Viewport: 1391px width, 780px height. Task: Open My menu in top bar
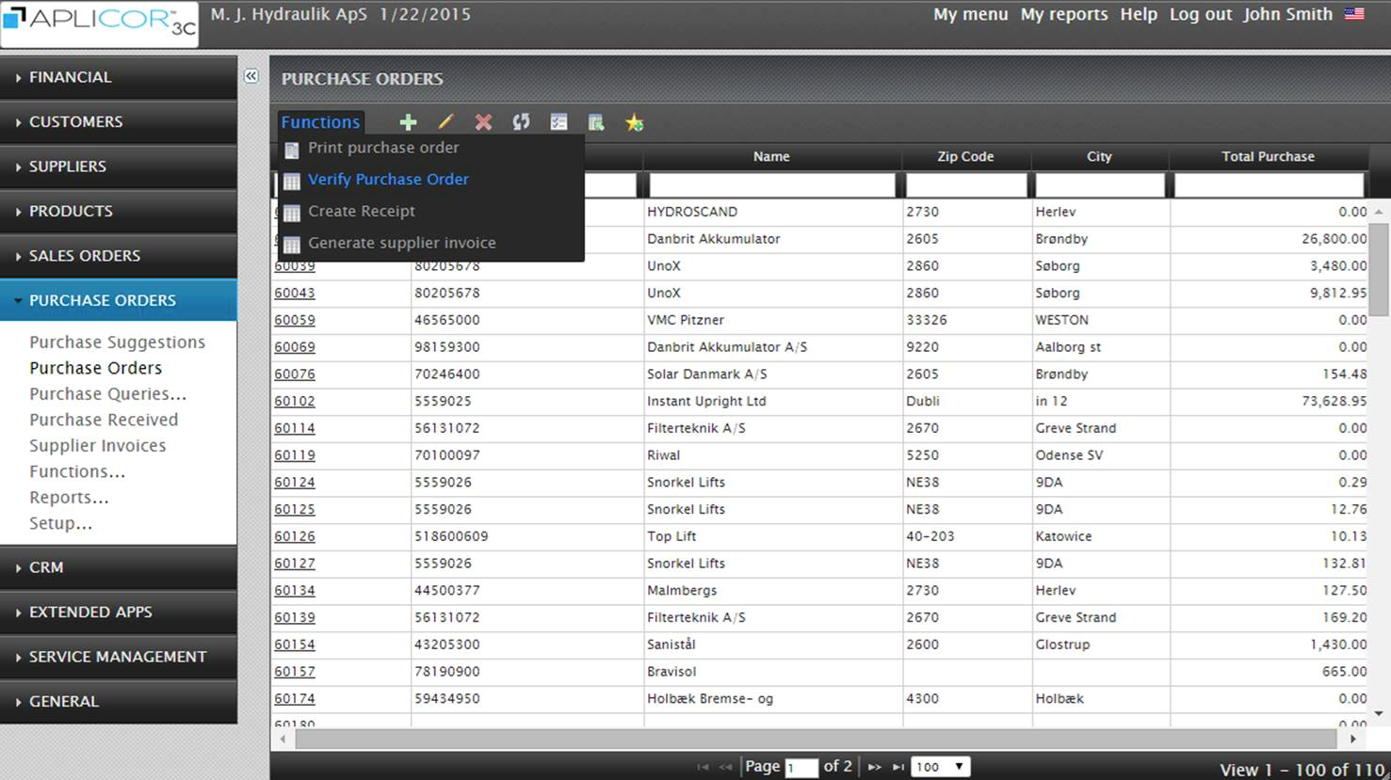(x=970, y=14)
